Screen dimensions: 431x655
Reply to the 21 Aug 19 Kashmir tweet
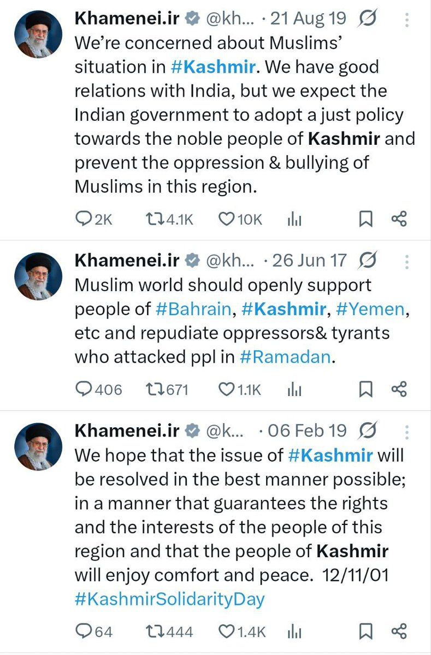coord(84,219)
